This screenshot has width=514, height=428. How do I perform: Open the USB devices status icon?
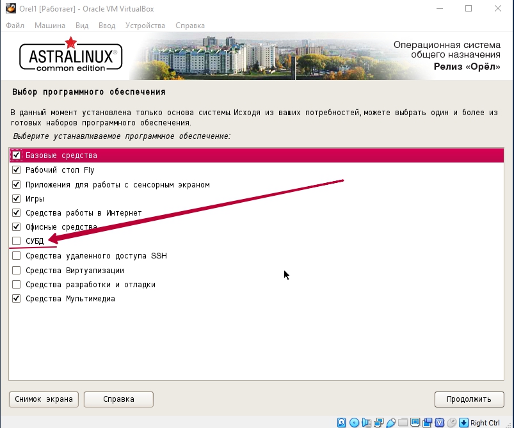click(391, 423)
